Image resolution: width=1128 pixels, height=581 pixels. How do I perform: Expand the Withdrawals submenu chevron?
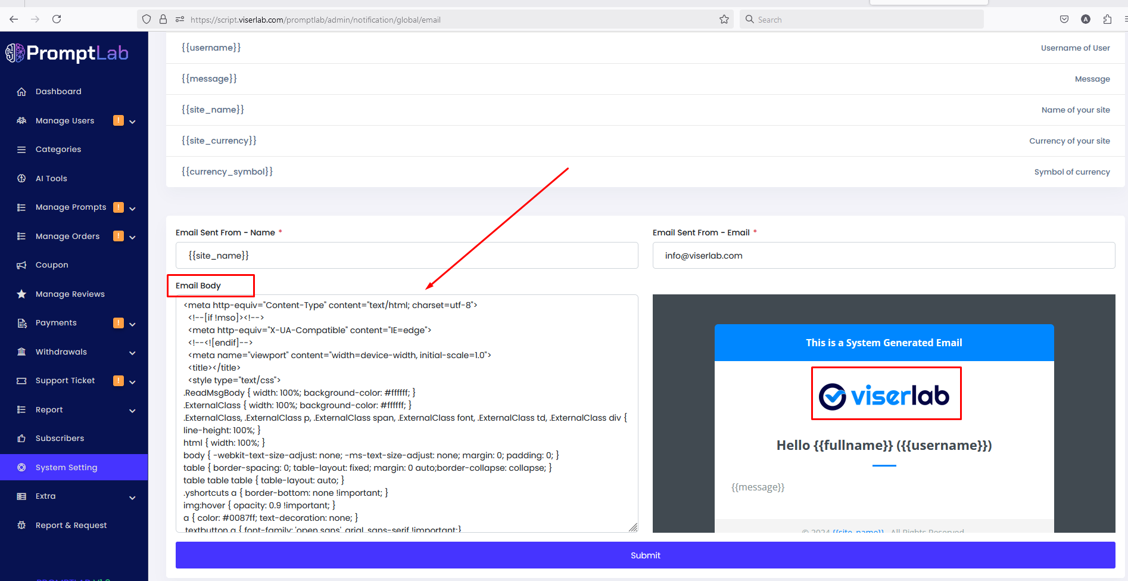pyautogui.click(x=132, y=353)
